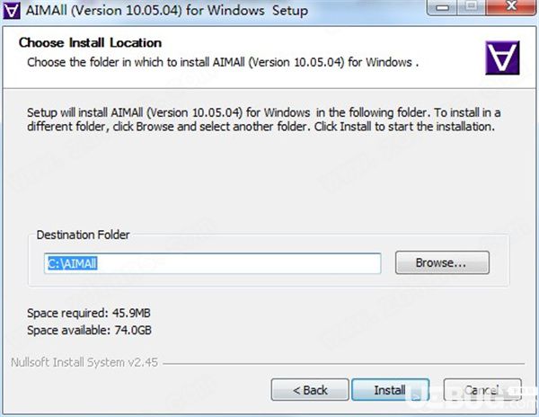Image resolution: width=539 pixels, height=417 pixels.
Task: Minimize the AIMAll Setup window
Action: coord(444,7)
